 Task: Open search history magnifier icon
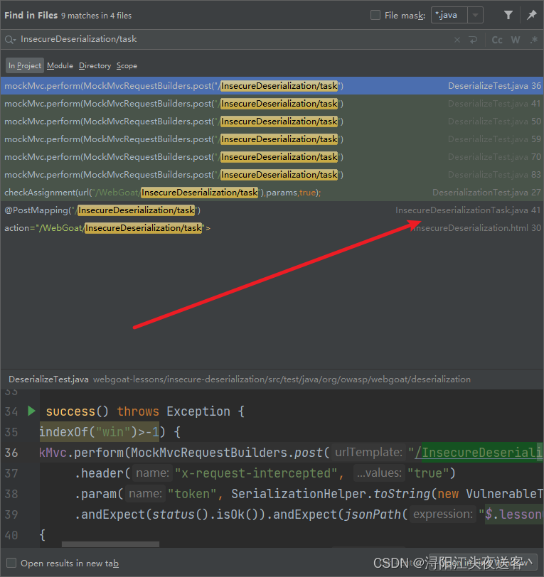point(10,39)
